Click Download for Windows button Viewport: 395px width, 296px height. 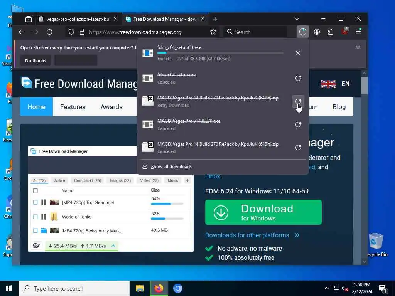pos(263,212)
